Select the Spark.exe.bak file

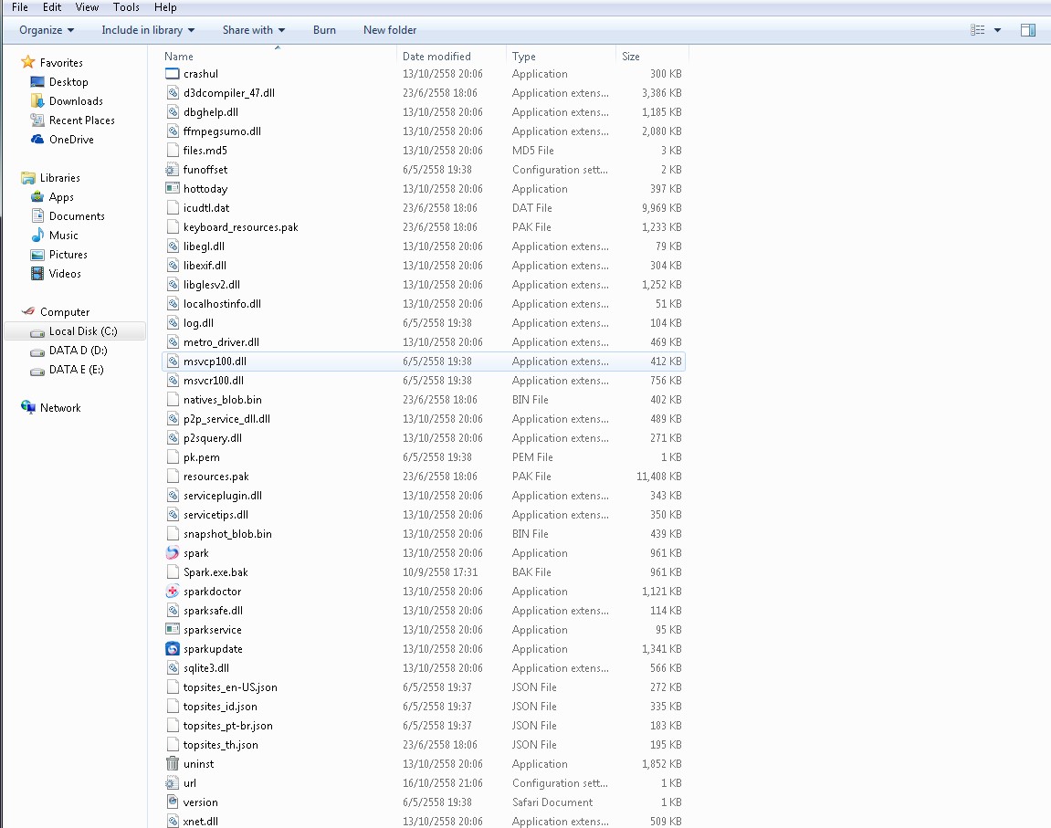[423, 572]
